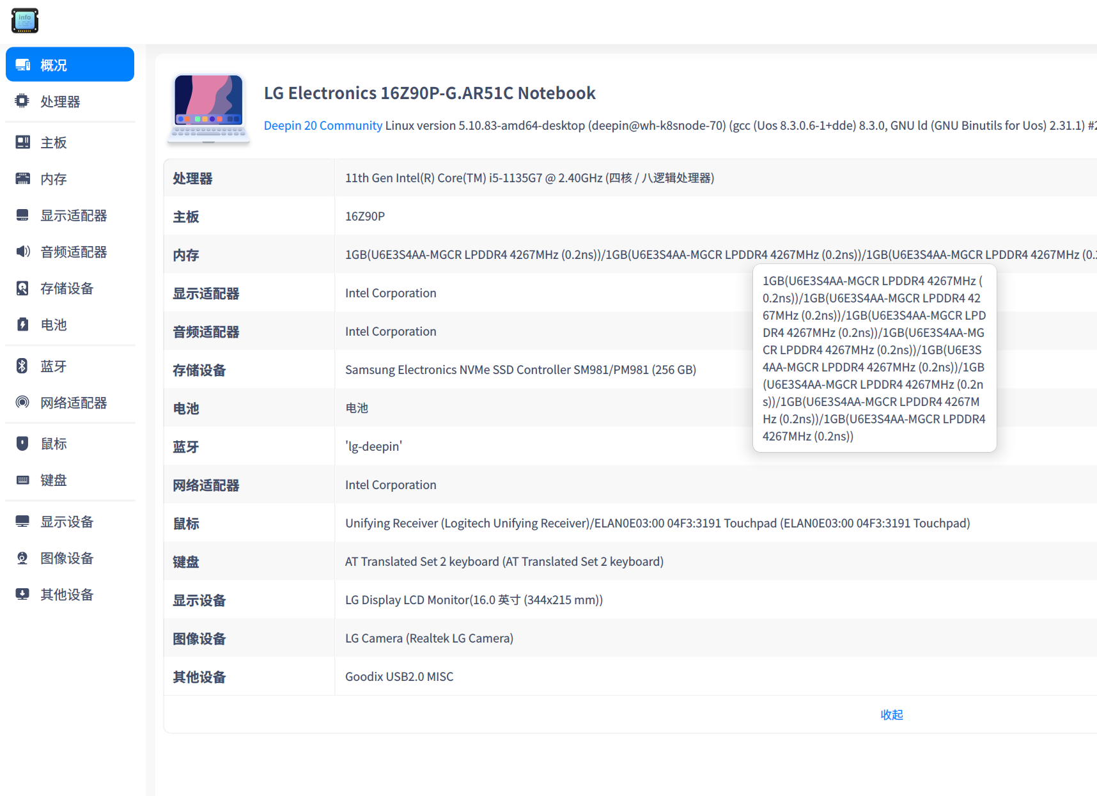
Task: Open the 鼠标 mouse section
Action: coord(54,442)
